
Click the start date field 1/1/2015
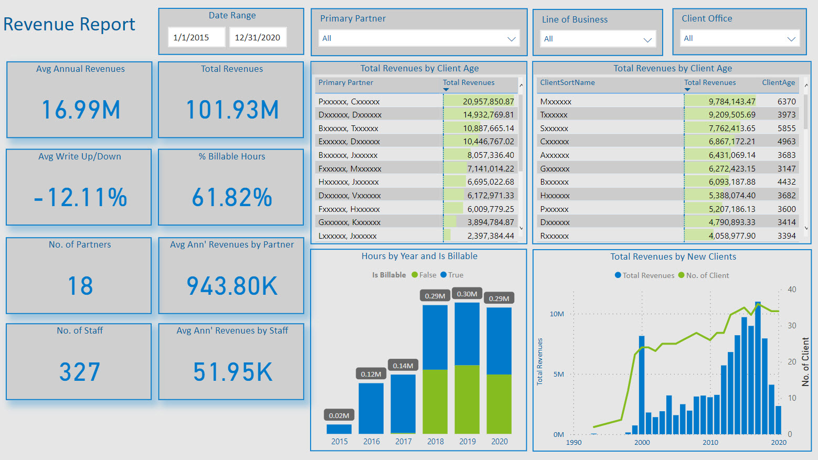pos(196,37)
